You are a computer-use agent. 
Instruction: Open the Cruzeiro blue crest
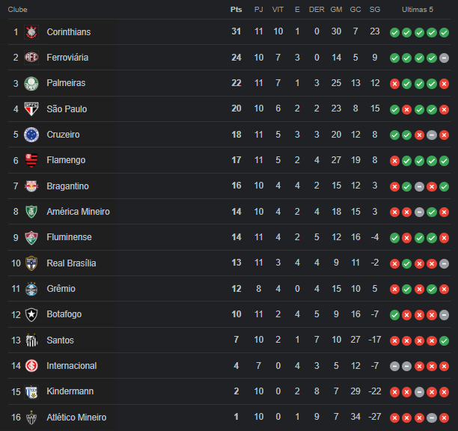(x=31, y=135)
